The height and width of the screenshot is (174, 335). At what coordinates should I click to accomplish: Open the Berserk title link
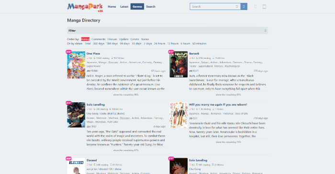pyautogui.click(x=194, y=54)
